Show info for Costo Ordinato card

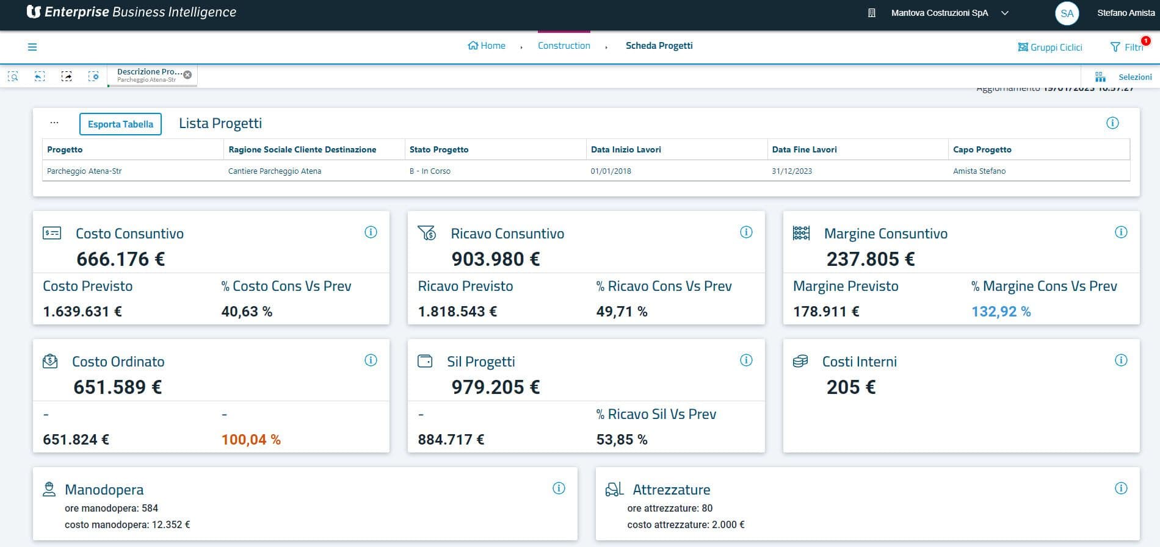tap(371, 360)
